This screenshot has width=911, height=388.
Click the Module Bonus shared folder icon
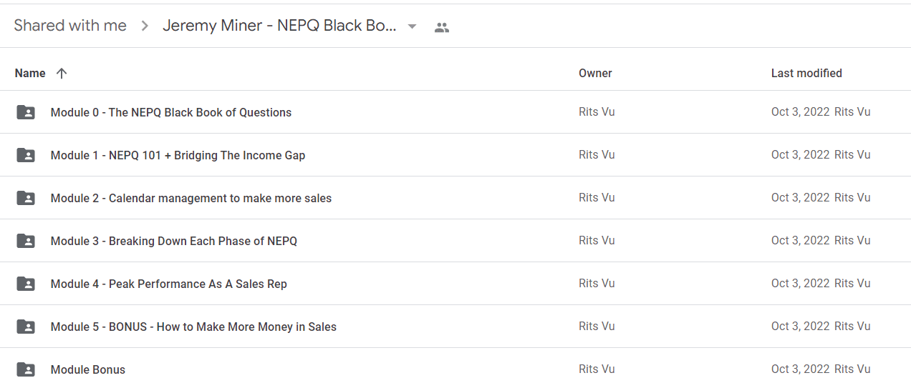(26, 369)
